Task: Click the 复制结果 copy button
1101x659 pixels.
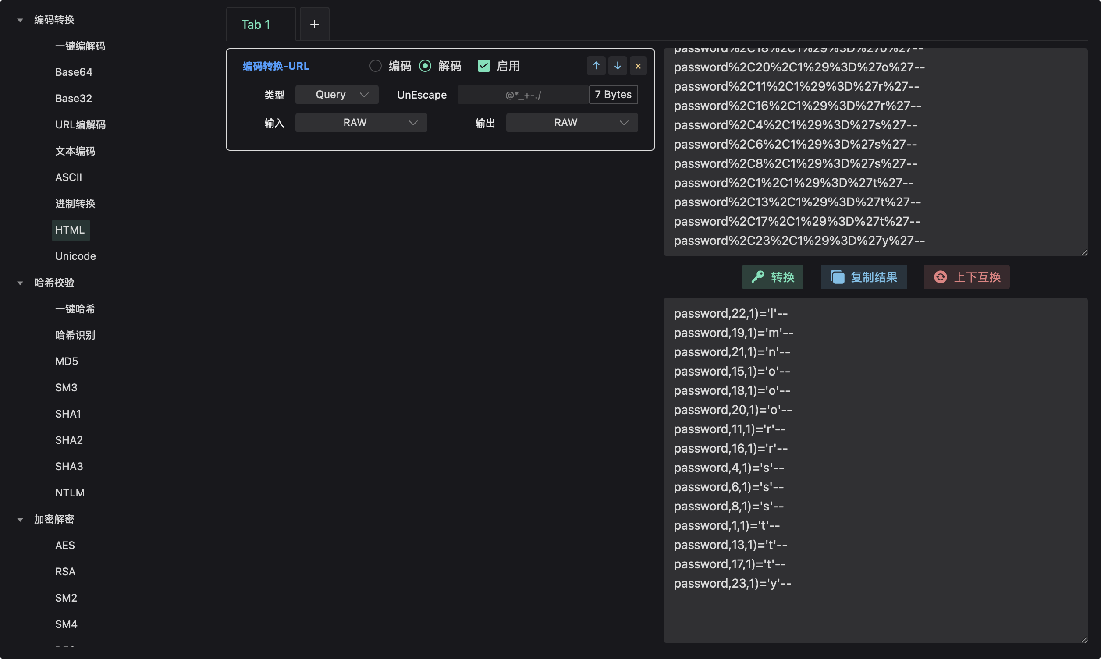Action: pos(863,277)
